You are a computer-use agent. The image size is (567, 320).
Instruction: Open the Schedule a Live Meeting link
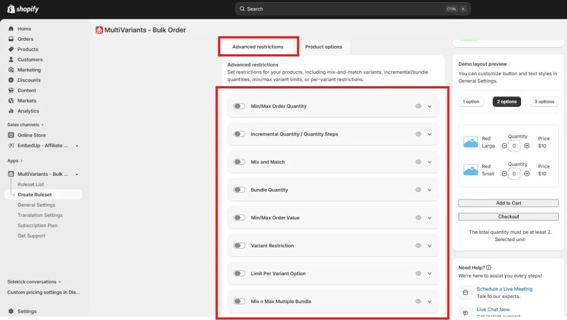pyautogui.click(x=504, y=289)
